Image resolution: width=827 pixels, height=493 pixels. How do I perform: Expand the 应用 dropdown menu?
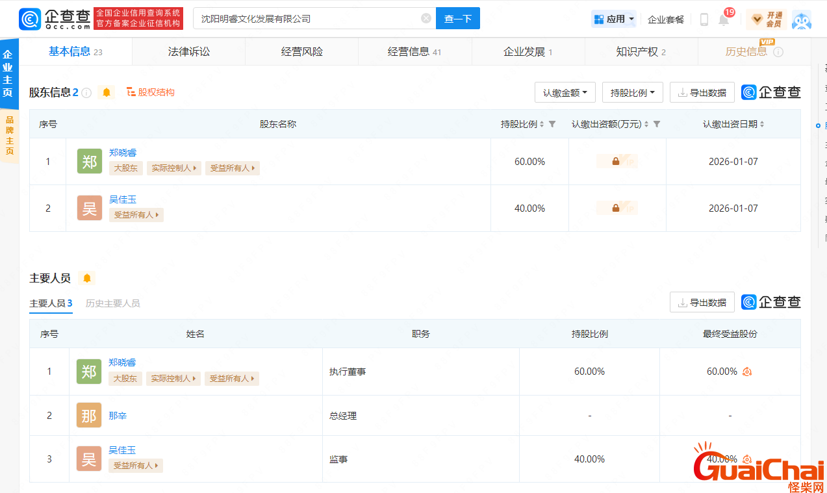click(614, 19)
